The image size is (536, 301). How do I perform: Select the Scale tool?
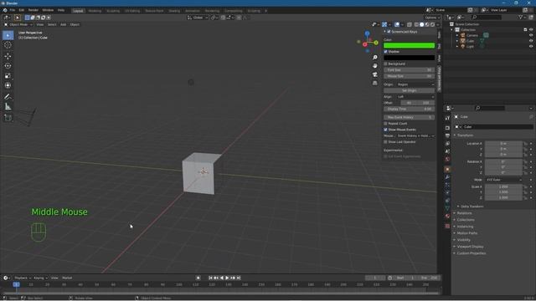pyautogui.click(x=8, y=76)
